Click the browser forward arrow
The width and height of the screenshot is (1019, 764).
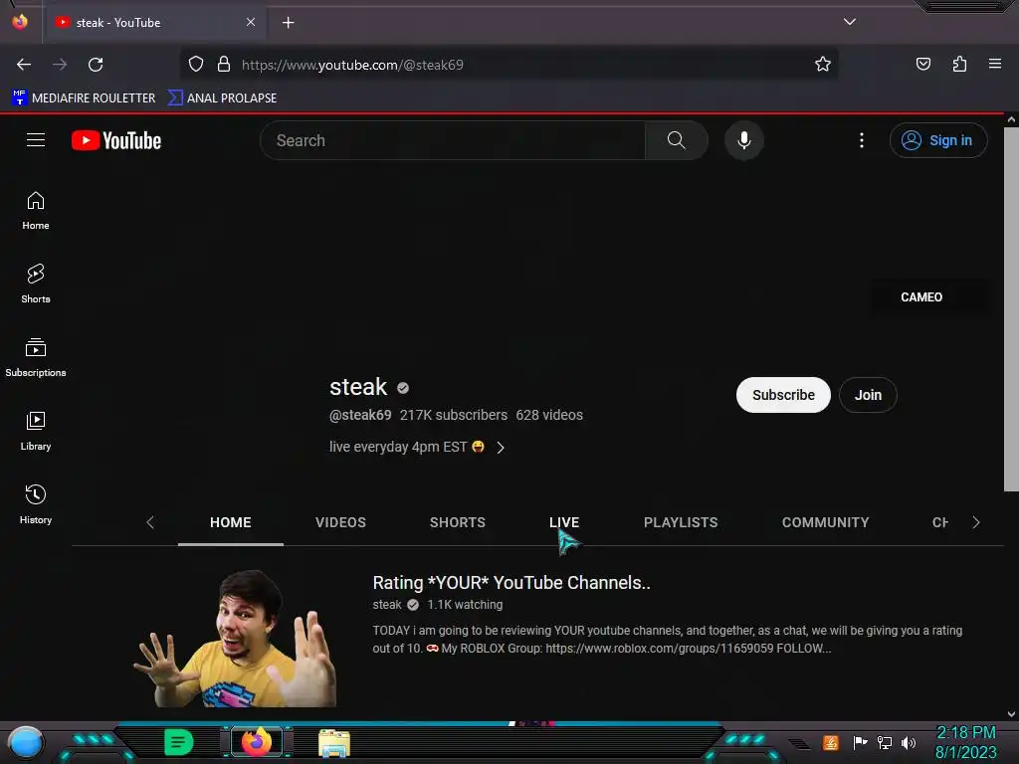60,65
